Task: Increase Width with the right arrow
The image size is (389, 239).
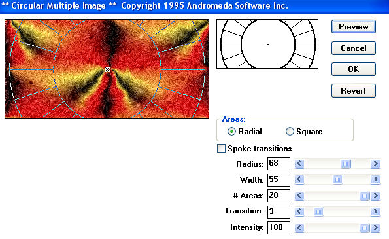Action: point(376,179)
